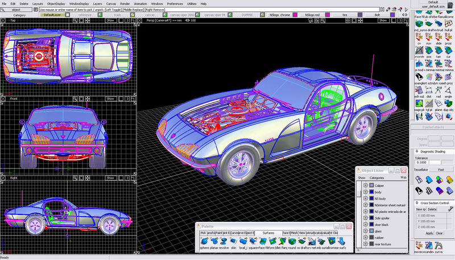The height and width of the screenshot is (260, 455).
Task: Toggle the box left of the Top view's 3
Action: tap(121, 20)
